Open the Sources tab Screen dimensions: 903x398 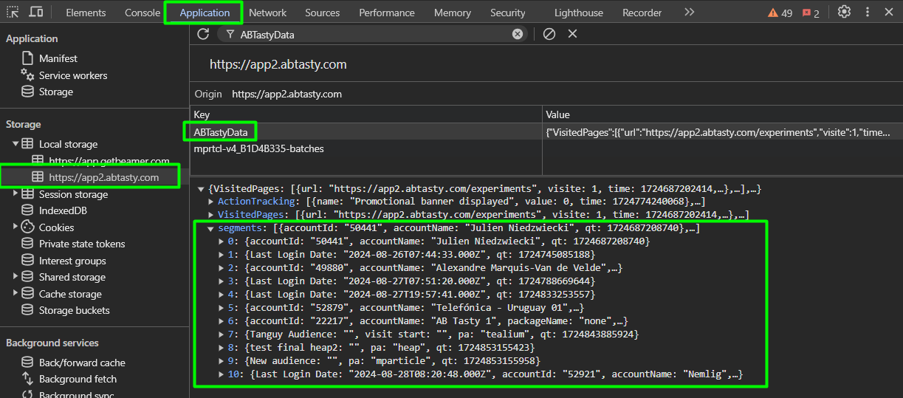323,13
